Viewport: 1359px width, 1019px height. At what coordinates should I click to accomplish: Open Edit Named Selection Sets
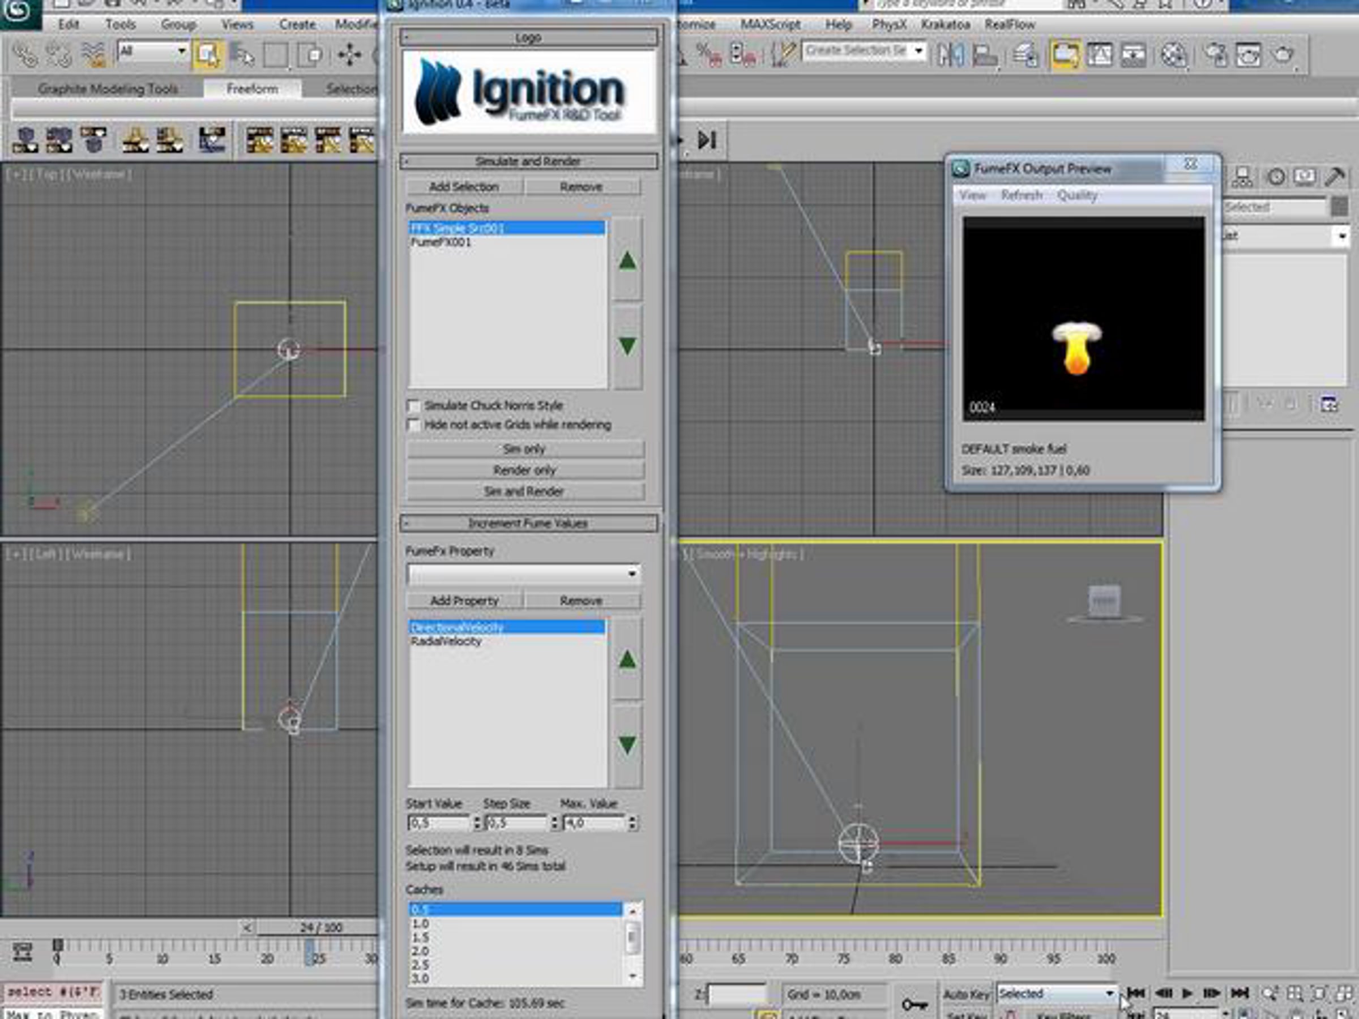783,55
